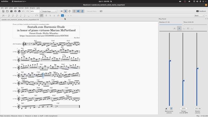The image size is (208, 117).
Task: Open the Add menu
Action: tap(16, 8)
